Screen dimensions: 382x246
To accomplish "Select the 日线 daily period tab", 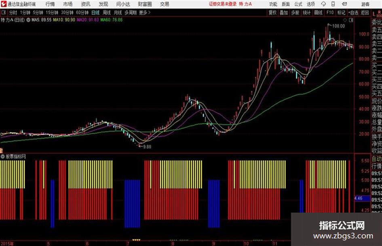I will [95, 13].
